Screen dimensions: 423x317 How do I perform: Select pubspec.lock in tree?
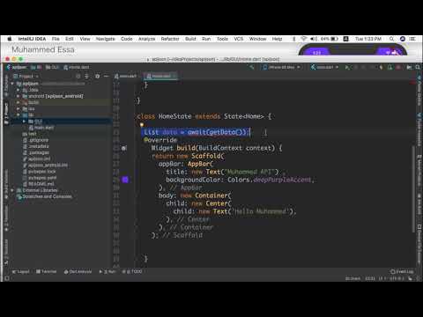click(40, 172)
